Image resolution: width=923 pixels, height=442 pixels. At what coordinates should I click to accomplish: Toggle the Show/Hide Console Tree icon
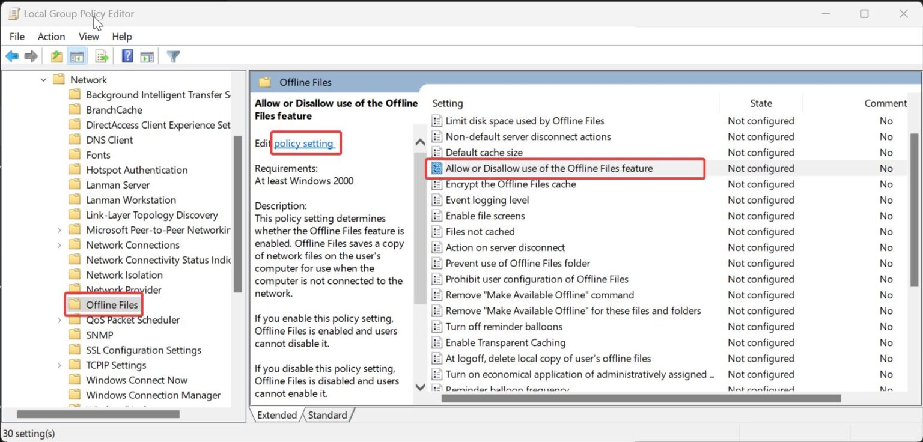click(x=77, y=56)
